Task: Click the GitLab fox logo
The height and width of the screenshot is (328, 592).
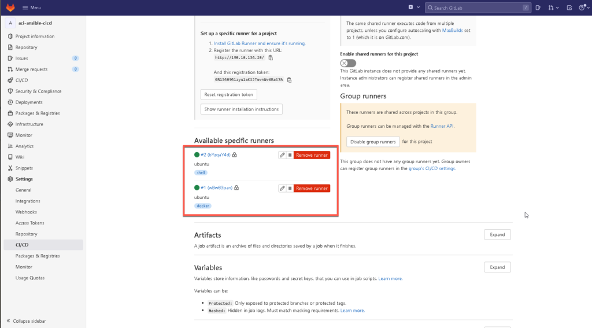Action: [x=10, y=8]
